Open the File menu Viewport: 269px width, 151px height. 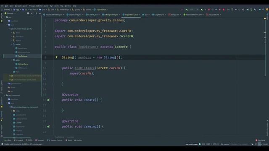[x=2, y=6]
